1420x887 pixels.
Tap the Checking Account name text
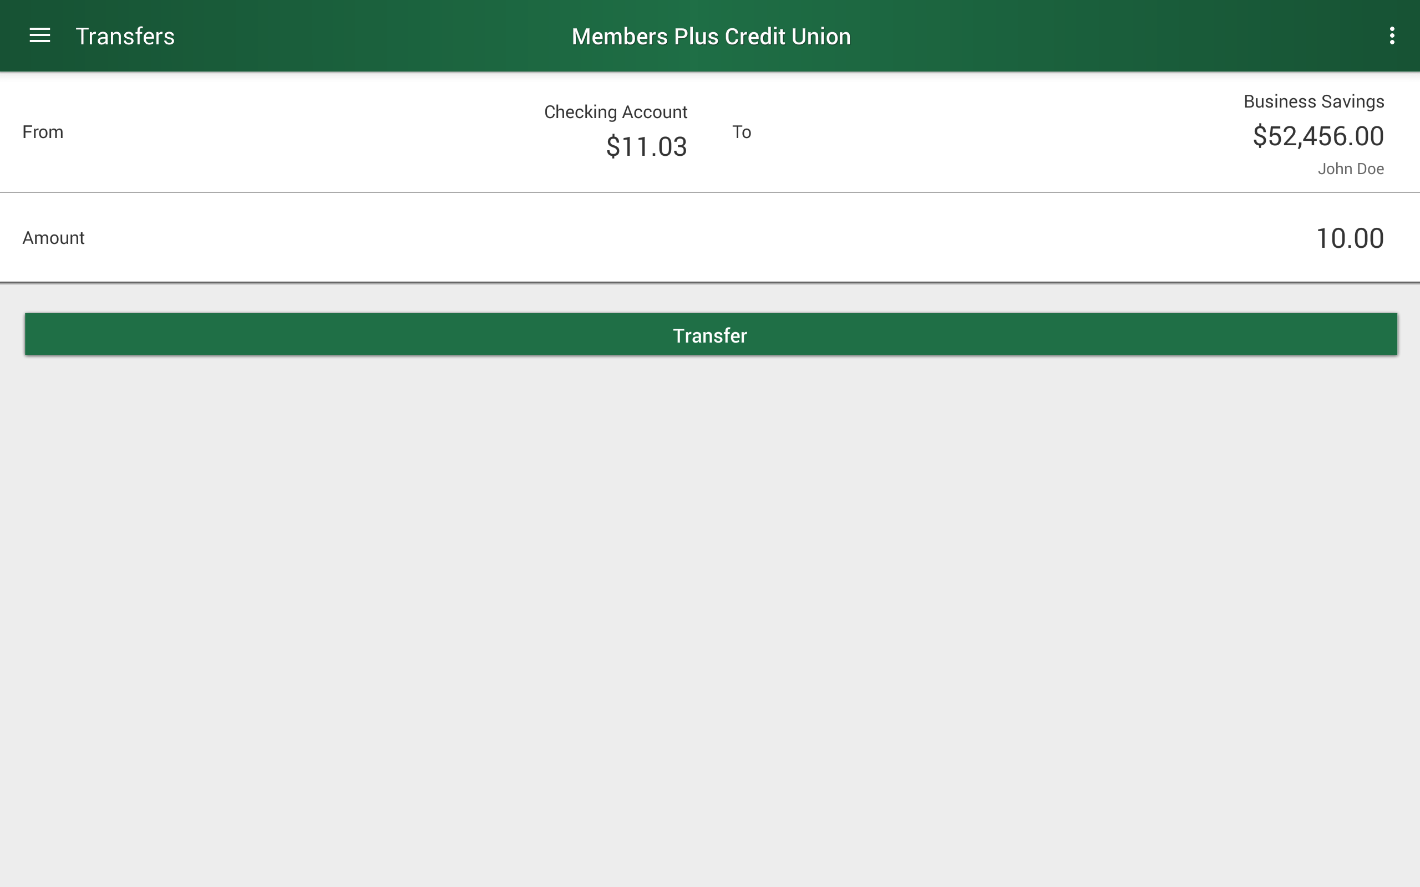pyautogui.click(x=616, y=111)
